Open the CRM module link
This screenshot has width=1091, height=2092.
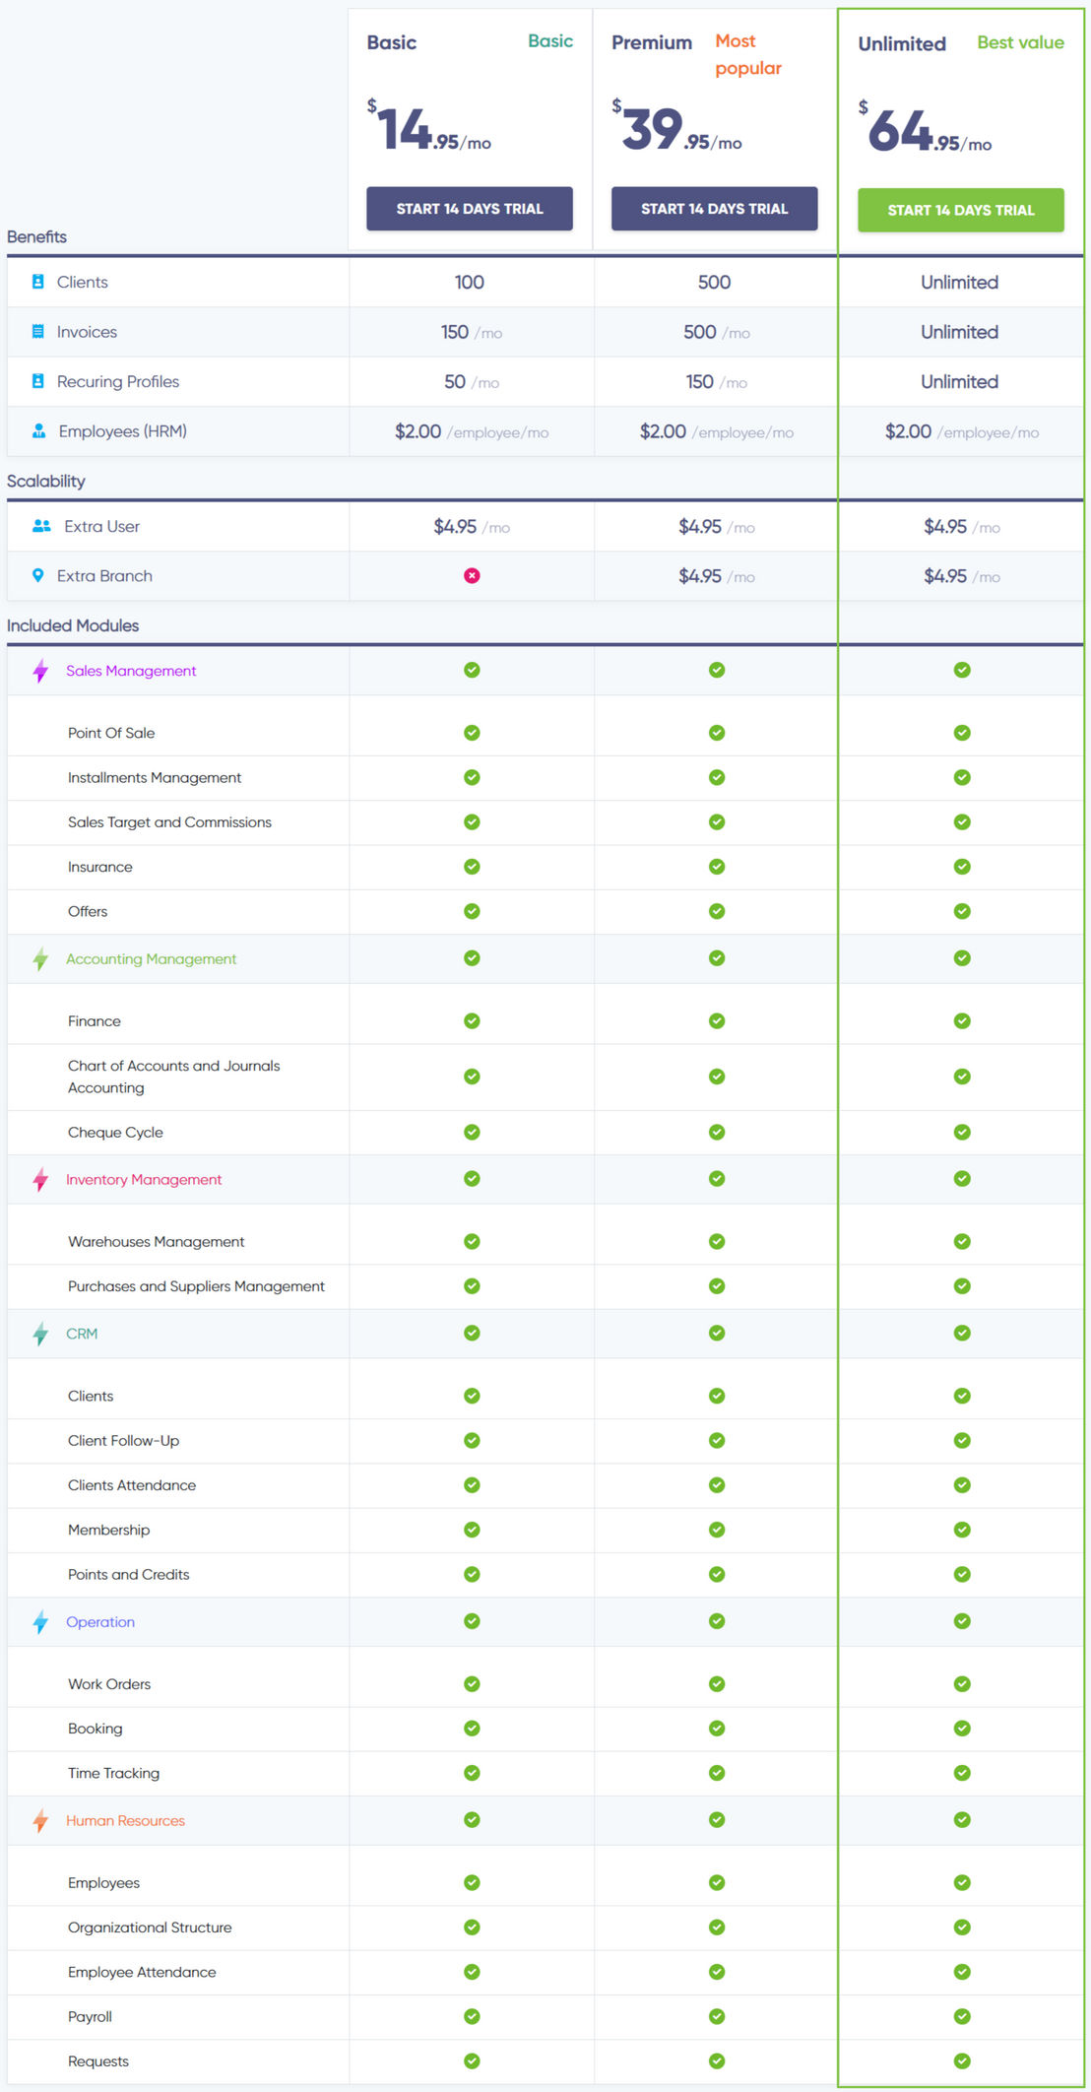click(82, 1334)
